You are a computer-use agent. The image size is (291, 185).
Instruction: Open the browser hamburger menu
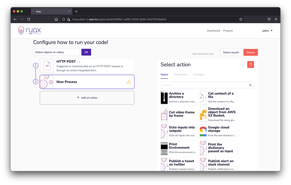coord(276,19)
